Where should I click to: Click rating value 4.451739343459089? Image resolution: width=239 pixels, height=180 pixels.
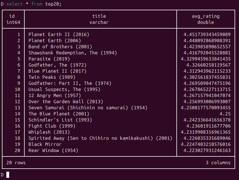point(207,34)
